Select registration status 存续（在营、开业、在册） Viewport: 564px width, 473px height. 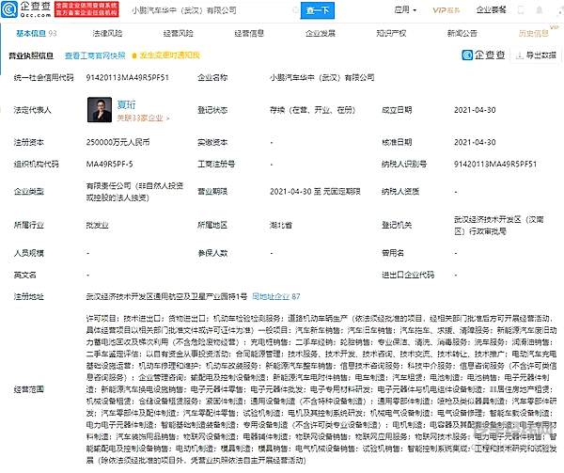(312, 110)
